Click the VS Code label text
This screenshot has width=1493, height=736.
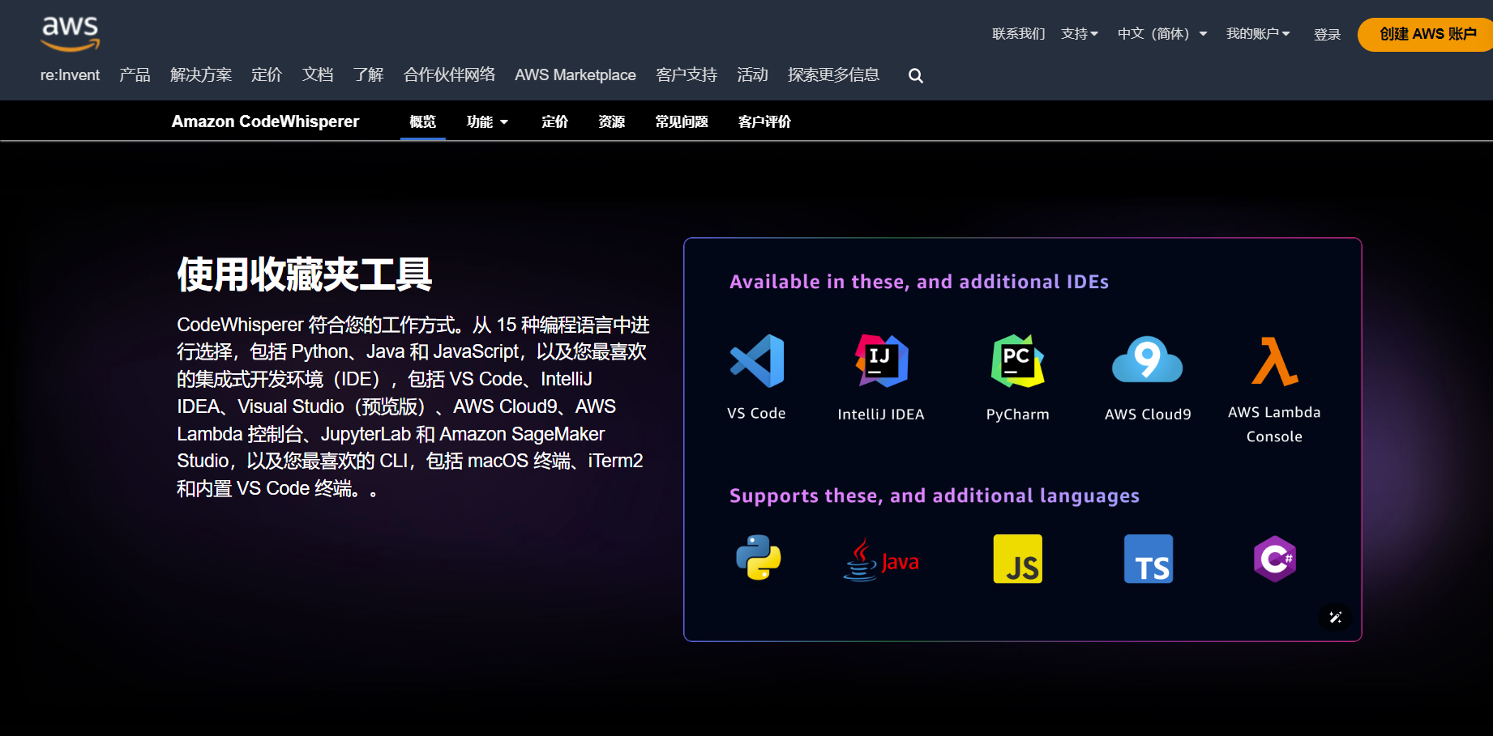coord(756,413)
